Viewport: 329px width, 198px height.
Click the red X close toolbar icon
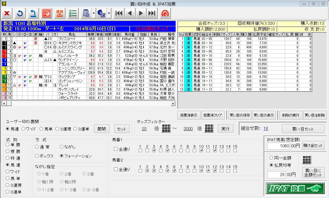[x=7, y=13]
